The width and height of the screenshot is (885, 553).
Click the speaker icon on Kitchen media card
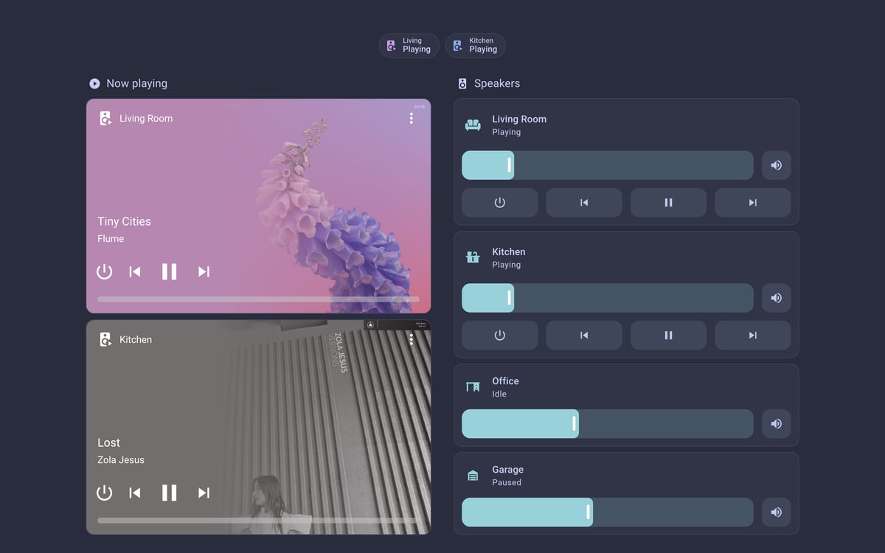(x=105, y=339)
